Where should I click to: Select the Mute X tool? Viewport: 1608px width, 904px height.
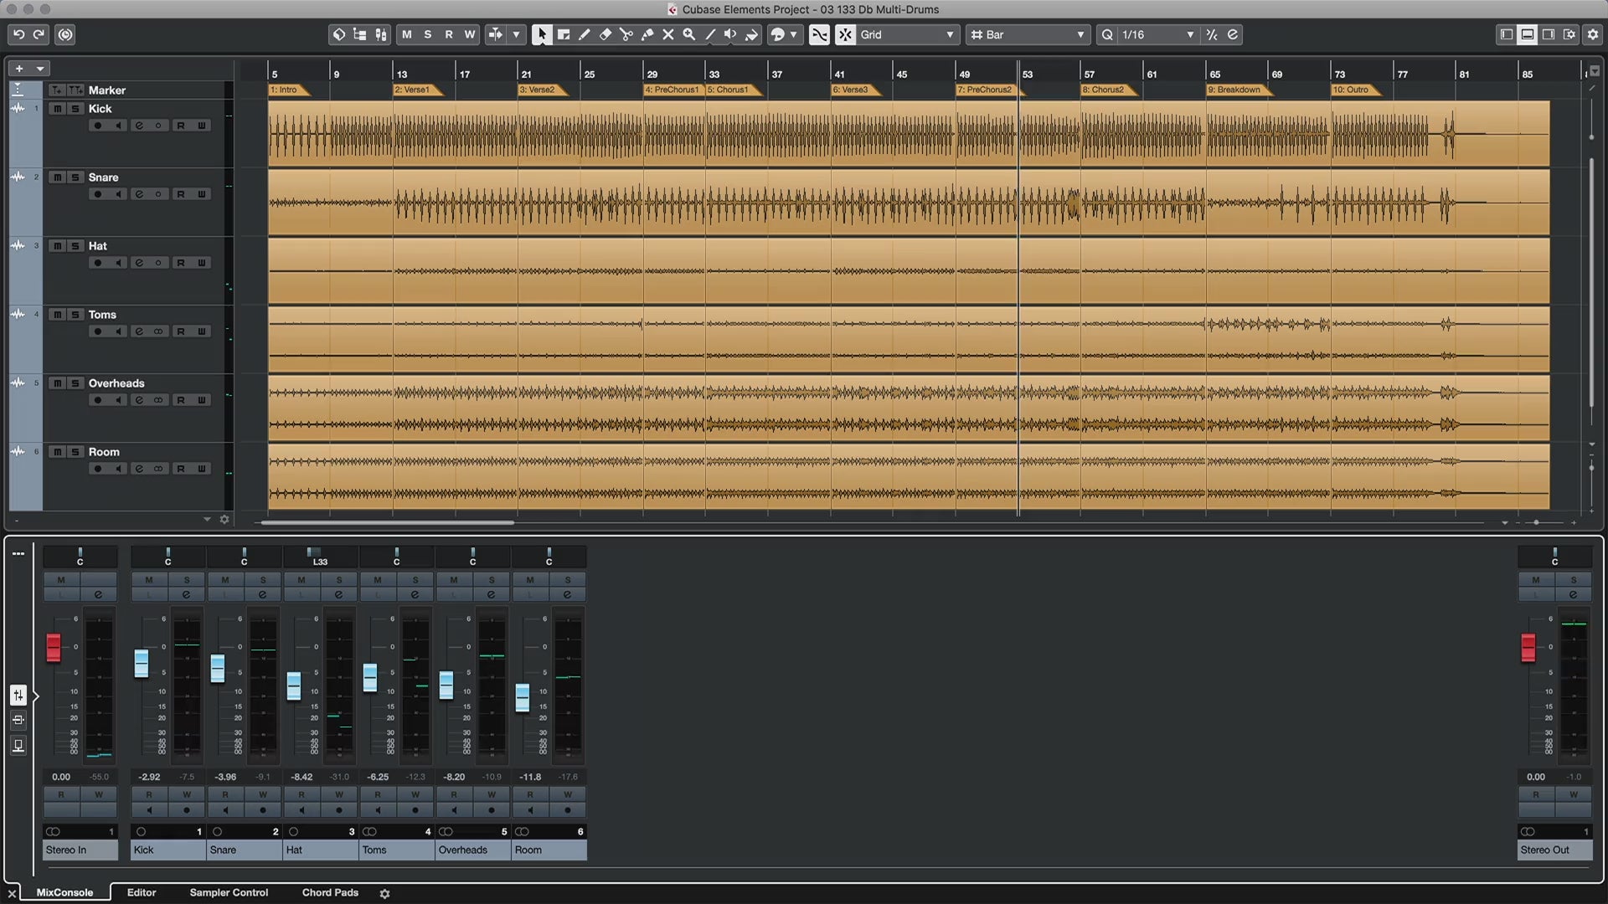click(x=667, y=34)
